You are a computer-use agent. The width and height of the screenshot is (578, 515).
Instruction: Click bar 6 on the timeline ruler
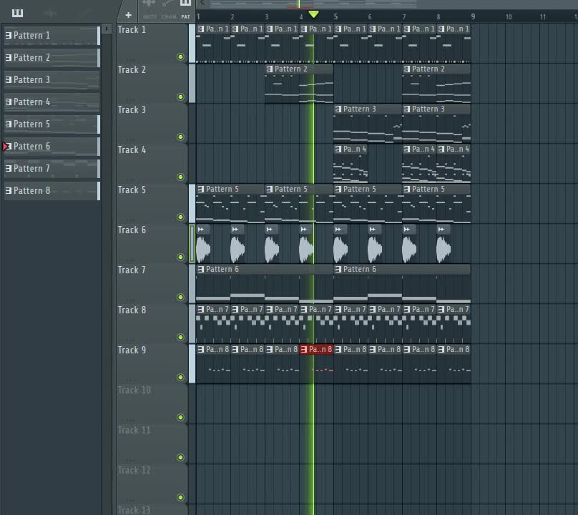(x=370, y=16)
